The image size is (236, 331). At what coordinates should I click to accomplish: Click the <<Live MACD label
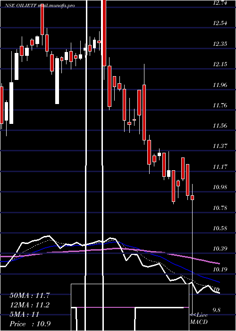tap(199, 319)
